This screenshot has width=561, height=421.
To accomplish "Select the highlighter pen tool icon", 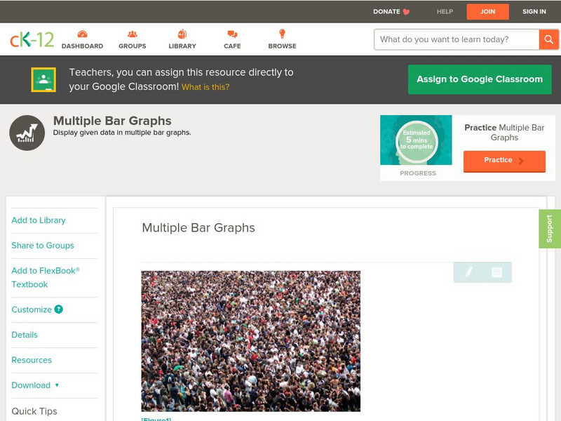I will (468, 272).
